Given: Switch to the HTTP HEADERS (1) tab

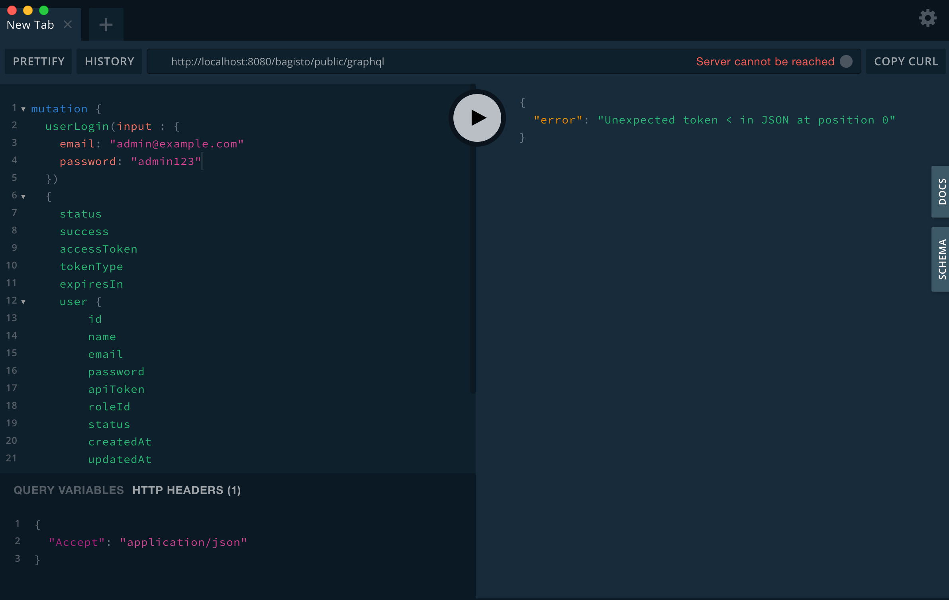Looking at the screenshot, I should pyautogui.click(x=186, y=490).
